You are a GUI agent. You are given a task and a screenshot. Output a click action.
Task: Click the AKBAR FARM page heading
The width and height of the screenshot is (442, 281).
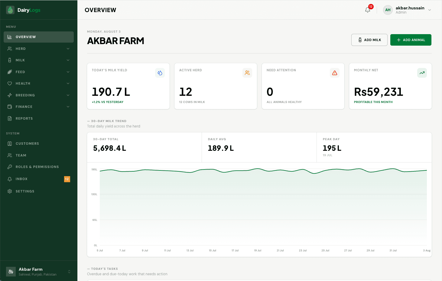tap(115, 41)
